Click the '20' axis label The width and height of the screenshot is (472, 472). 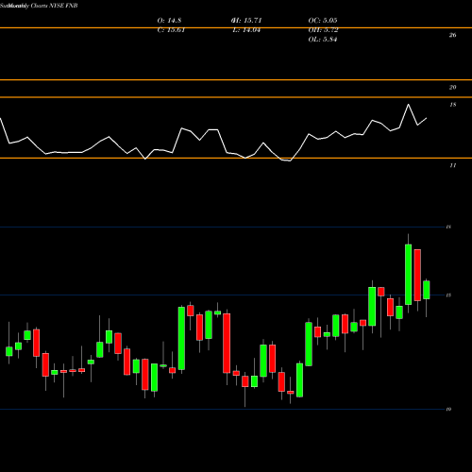point(452,88)
